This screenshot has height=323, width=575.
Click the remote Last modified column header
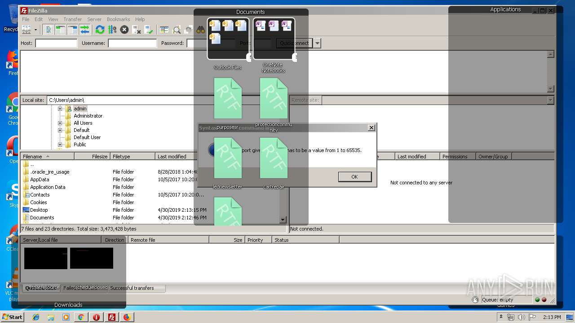coord(417,157)
